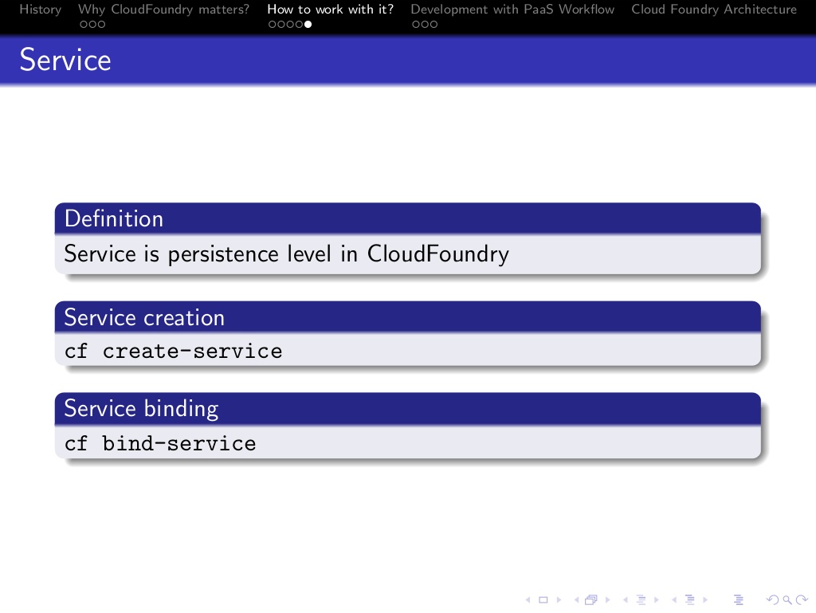Click the Service slide title

65,60
